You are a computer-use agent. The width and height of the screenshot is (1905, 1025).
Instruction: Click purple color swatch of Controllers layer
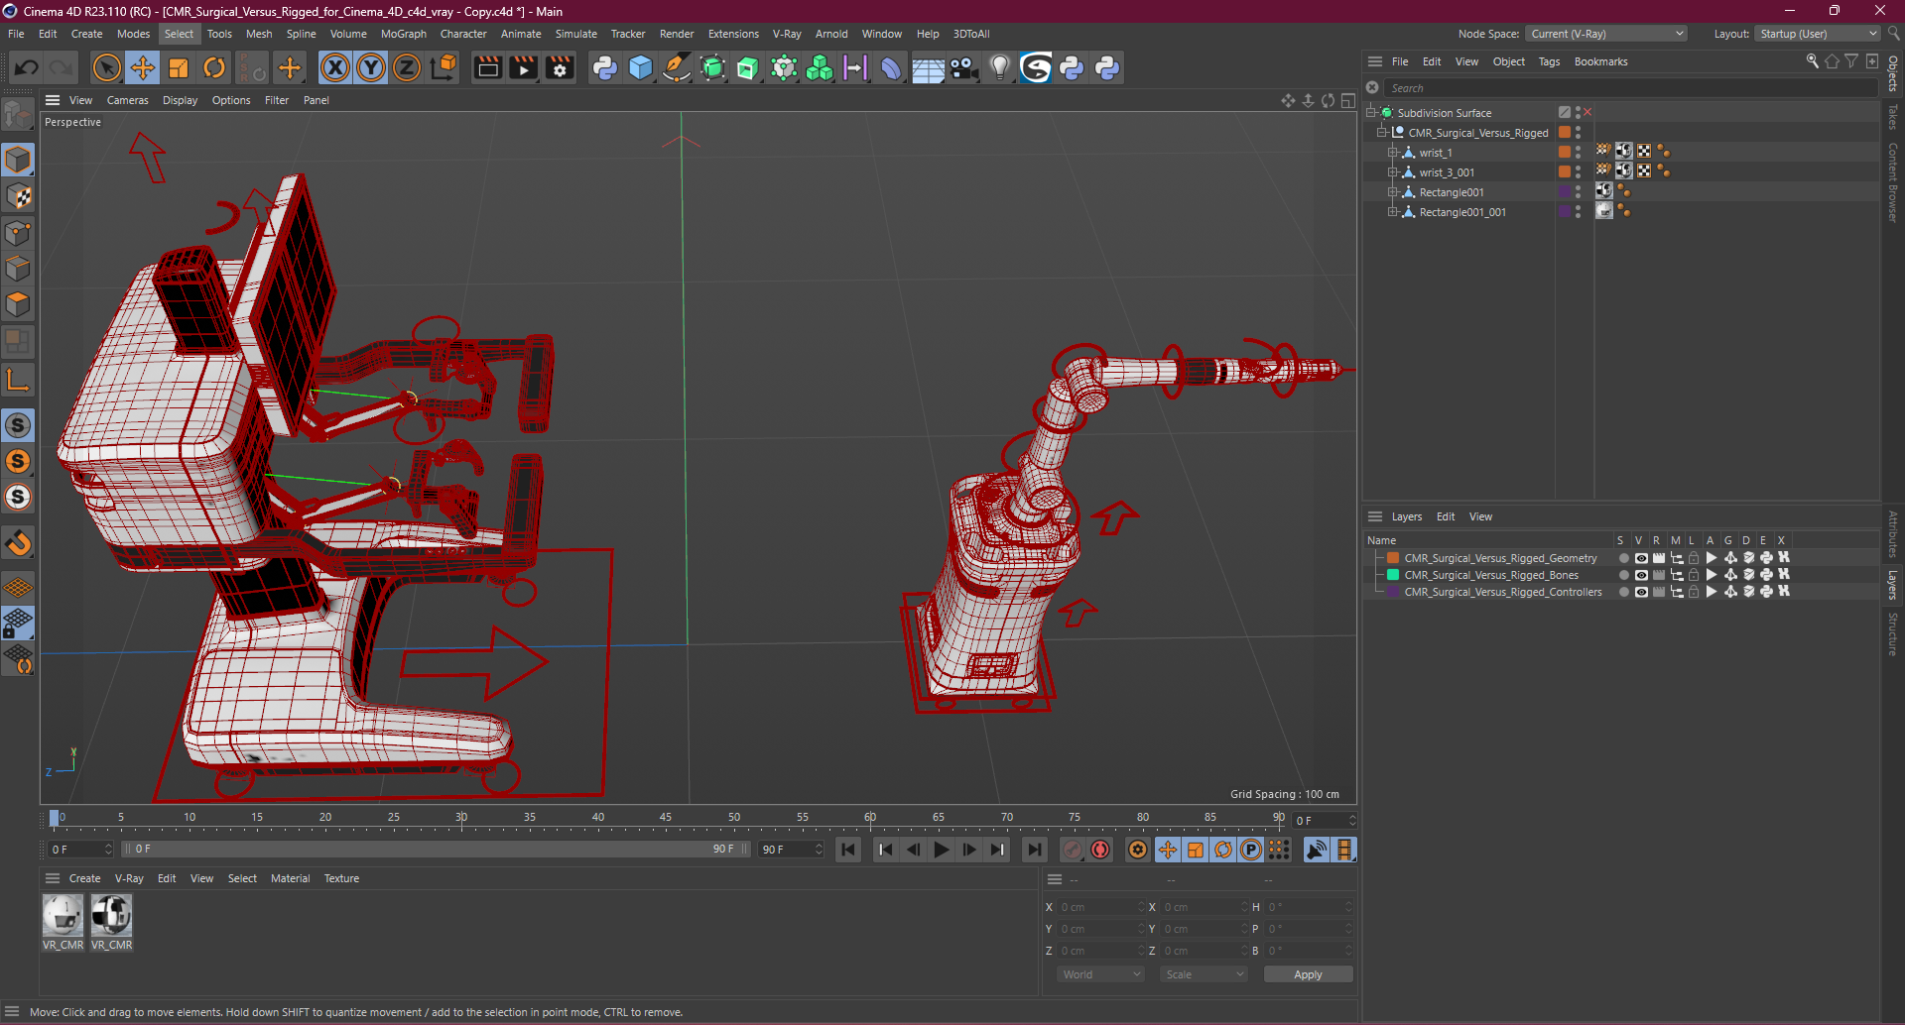1393,592
